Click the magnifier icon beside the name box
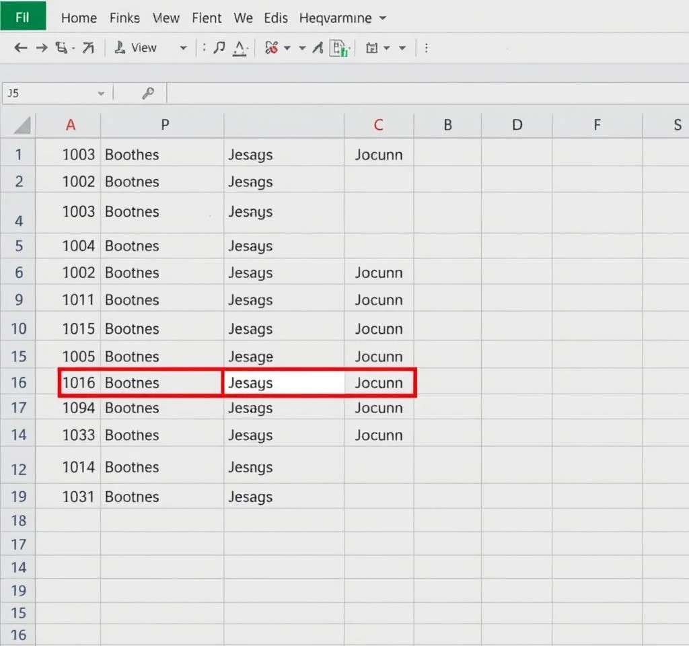 (x=148, y=94)
